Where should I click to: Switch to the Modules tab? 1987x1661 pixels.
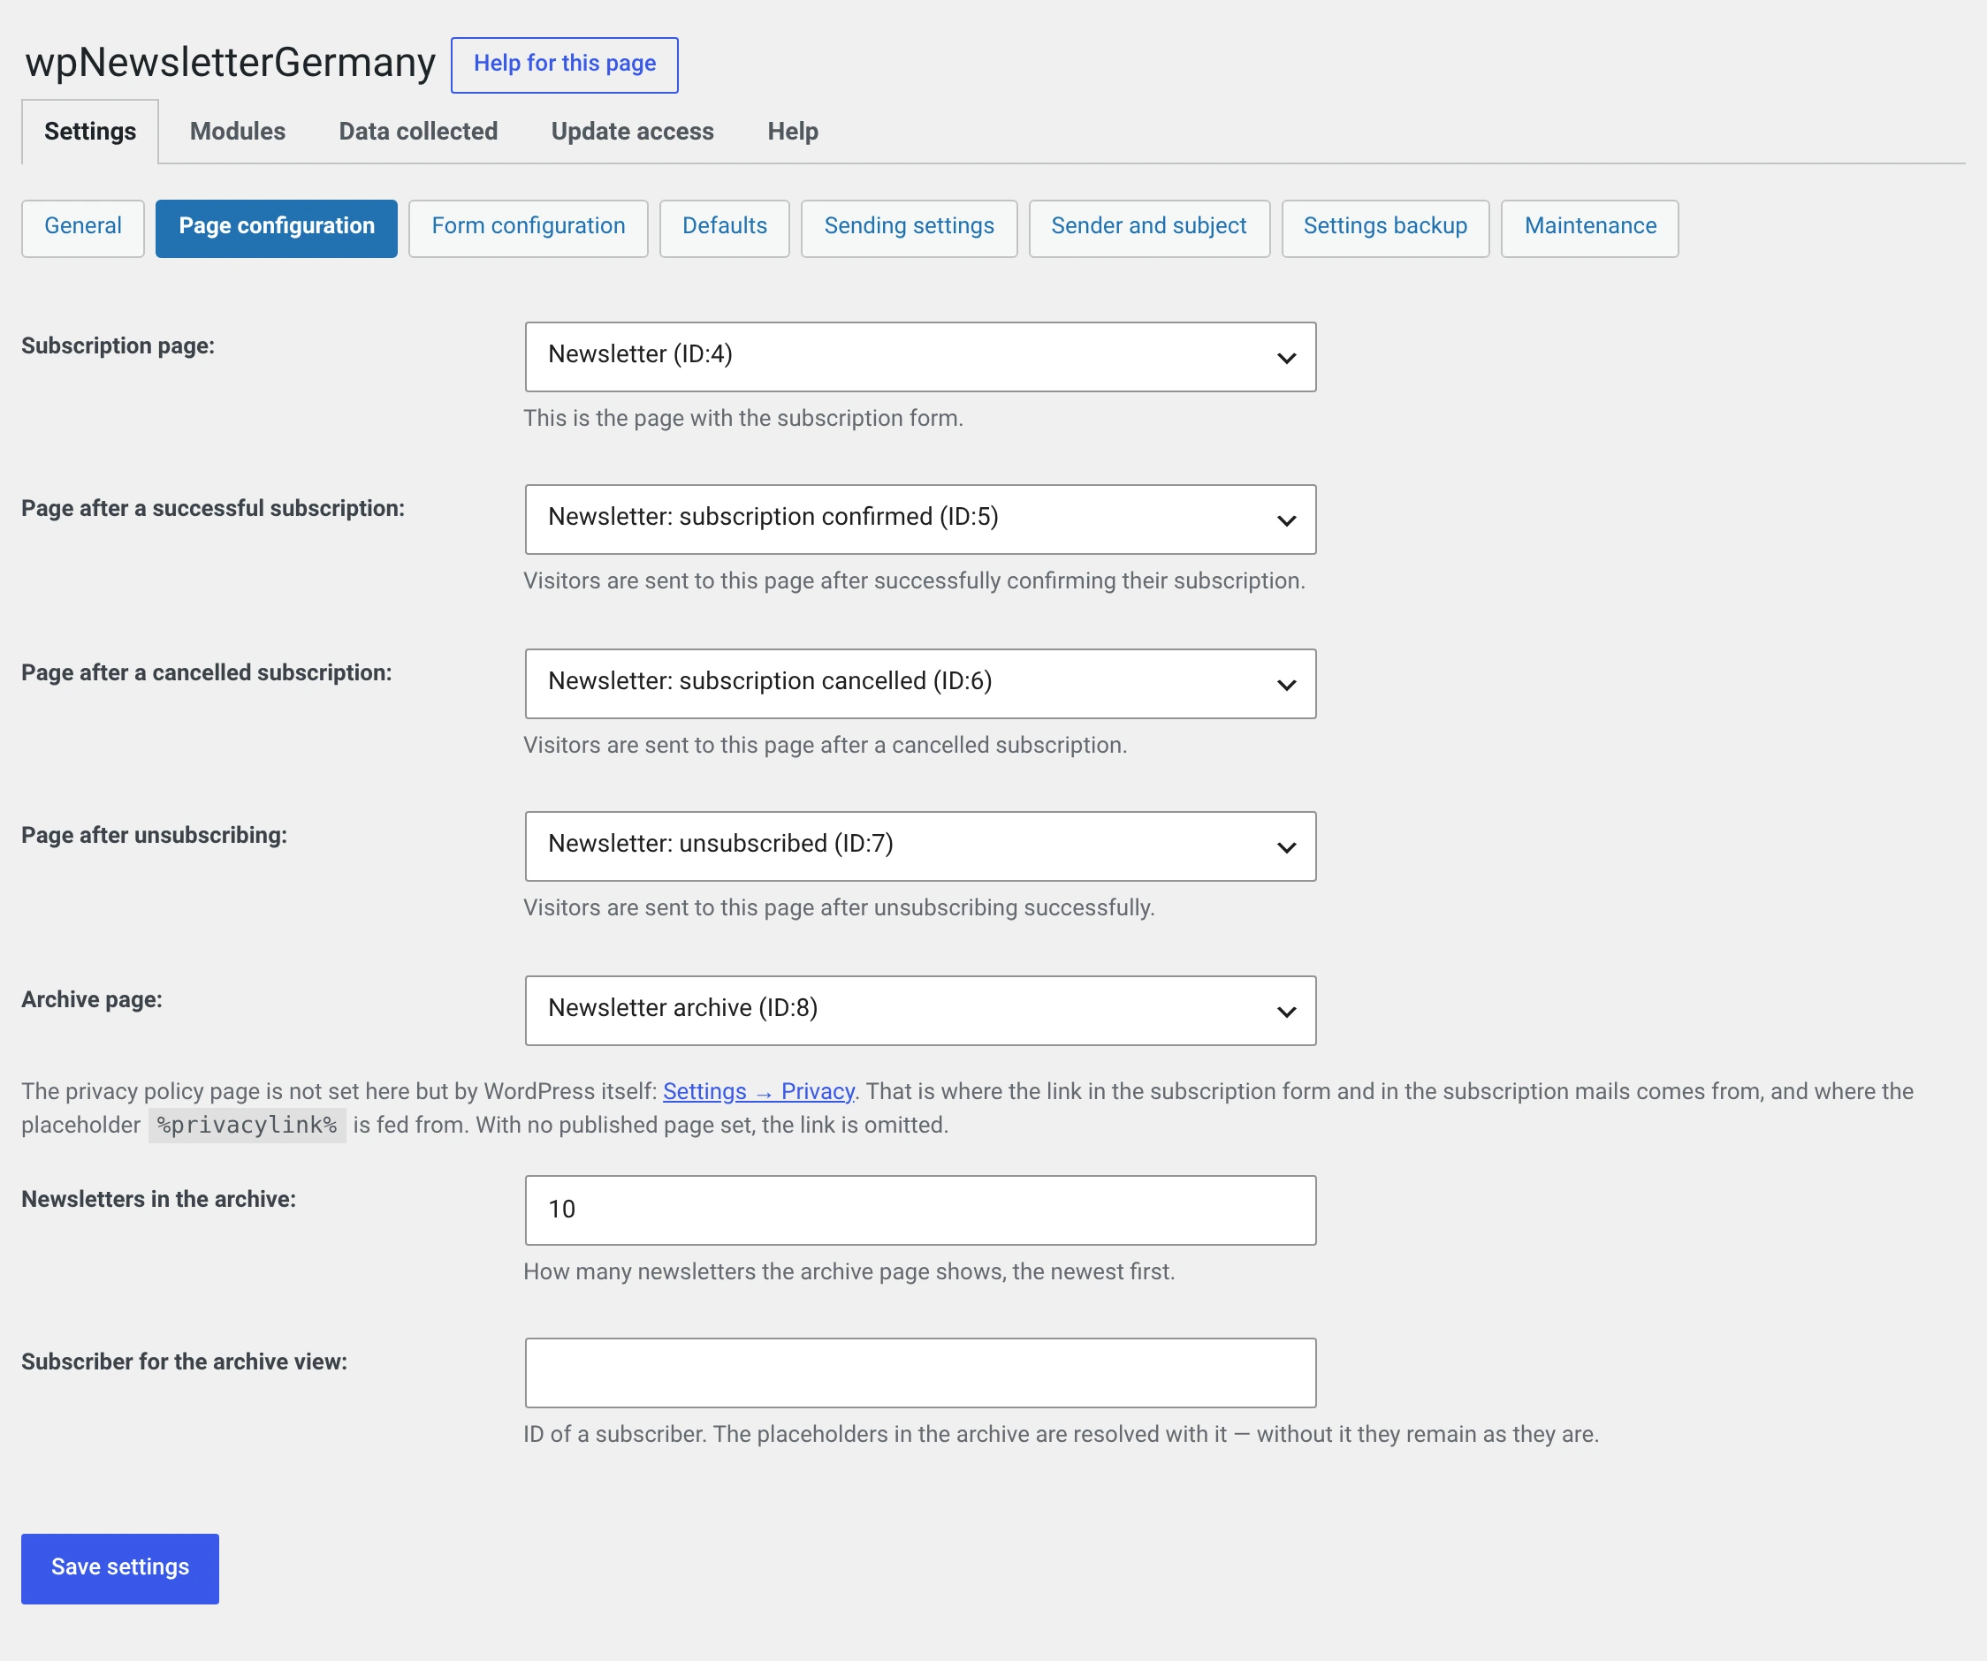click(x=238, y=132)
